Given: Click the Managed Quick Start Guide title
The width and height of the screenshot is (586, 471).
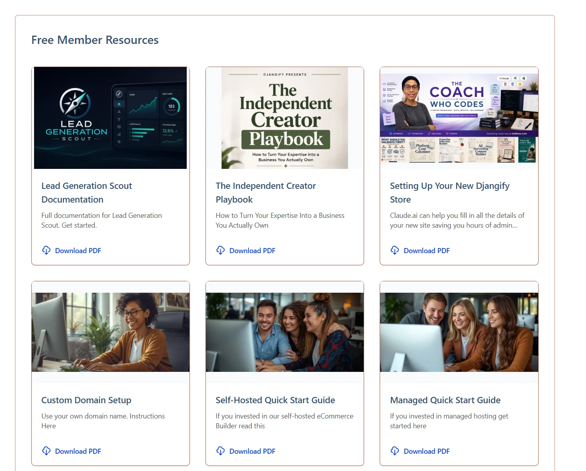Looking at the screenshot, I should [x=445, y=400].
